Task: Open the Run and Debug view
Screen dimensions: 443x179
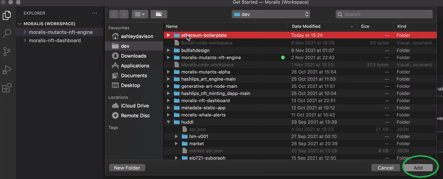Action: (7, 70)
